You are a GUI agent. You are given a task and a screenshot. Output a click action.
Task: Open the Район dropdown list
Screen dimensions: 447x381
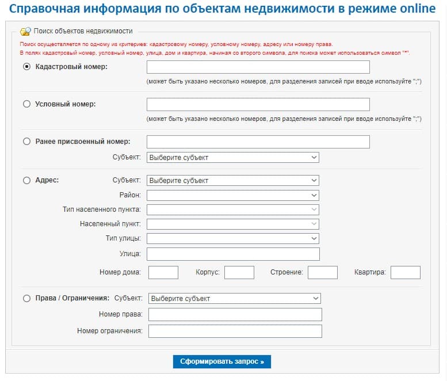pos(232,195)
